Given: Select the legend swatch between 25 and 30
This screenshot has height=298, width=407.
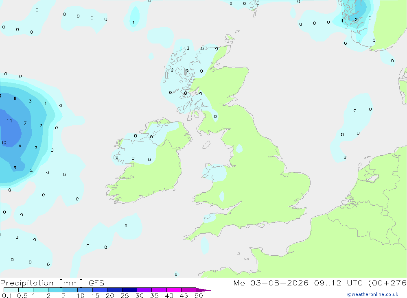Looking at the screenshot, I should 129,290.
